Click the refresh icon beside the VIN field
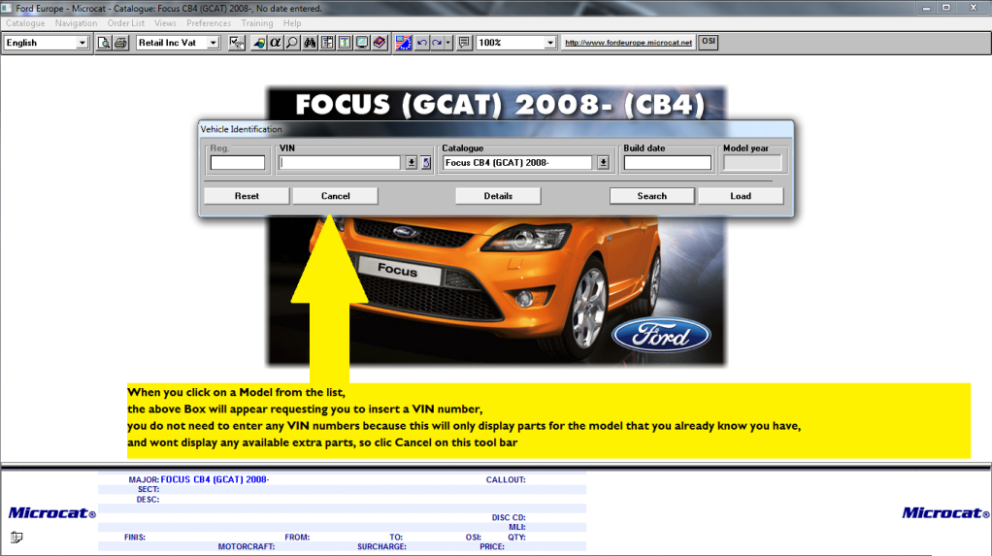 click(426, 163)
